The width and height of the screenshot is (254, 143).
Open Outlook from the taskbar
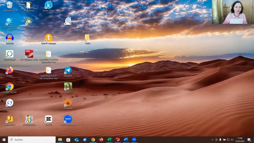pyautogui.click(x=77, y=139)
